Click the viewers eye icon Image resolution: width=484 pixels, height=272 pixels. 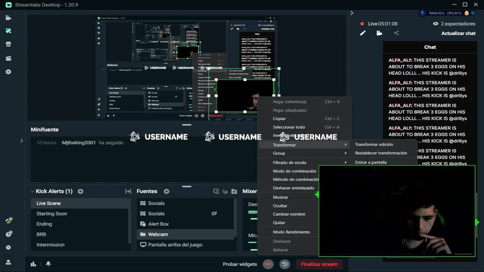436,23
